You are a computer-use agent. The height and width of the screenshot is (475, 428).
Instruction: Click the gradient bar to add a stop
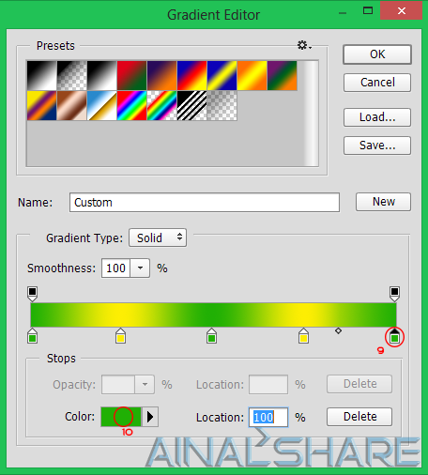tap(213, 314)
